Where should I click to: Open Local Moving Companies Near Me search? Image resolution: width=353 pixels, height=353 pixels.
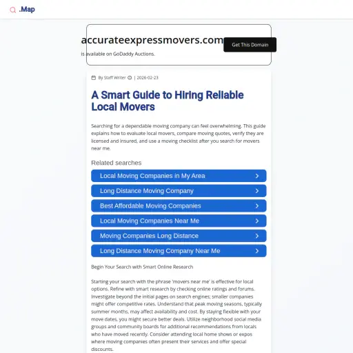[179, 221]
